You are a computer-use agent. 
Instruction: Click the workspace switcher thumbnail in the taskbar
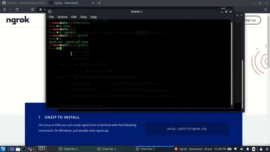point(41,149)
